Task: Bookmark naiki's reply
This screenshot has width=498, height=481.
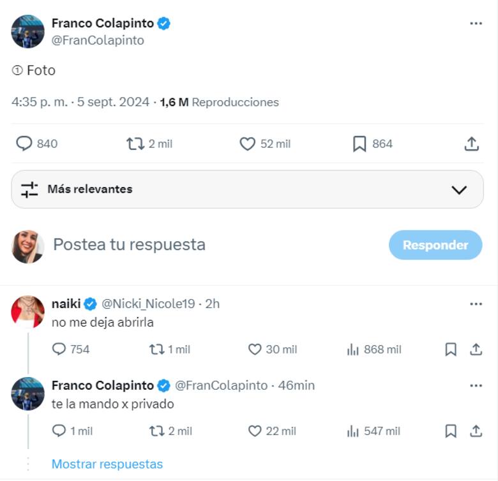Action: (x=451, y=350)
